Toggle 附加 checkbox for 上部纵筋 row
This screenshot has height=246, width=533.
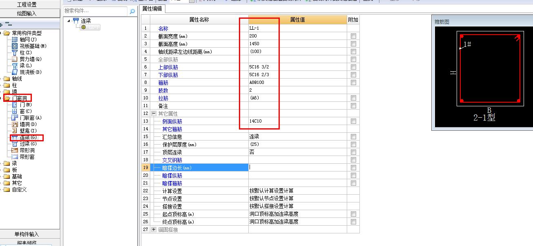[x=353, y=67]
